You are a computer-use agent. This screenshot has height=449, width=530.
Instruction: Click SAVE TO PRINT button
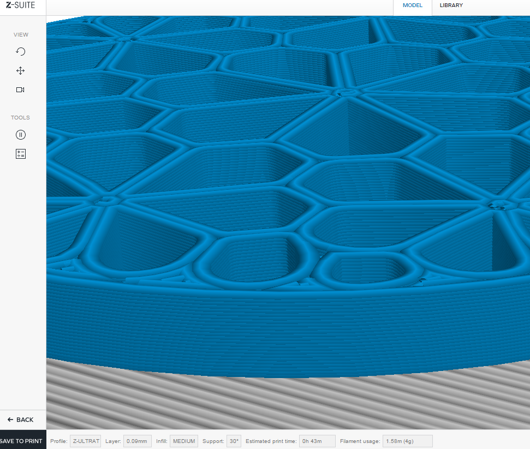coord(23,440)
